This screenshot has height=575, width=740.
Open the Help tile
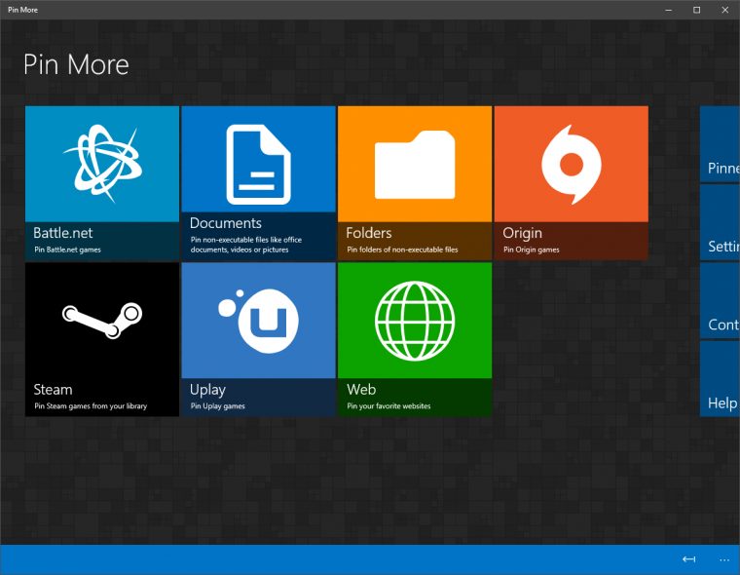click(x=721, y=378)
